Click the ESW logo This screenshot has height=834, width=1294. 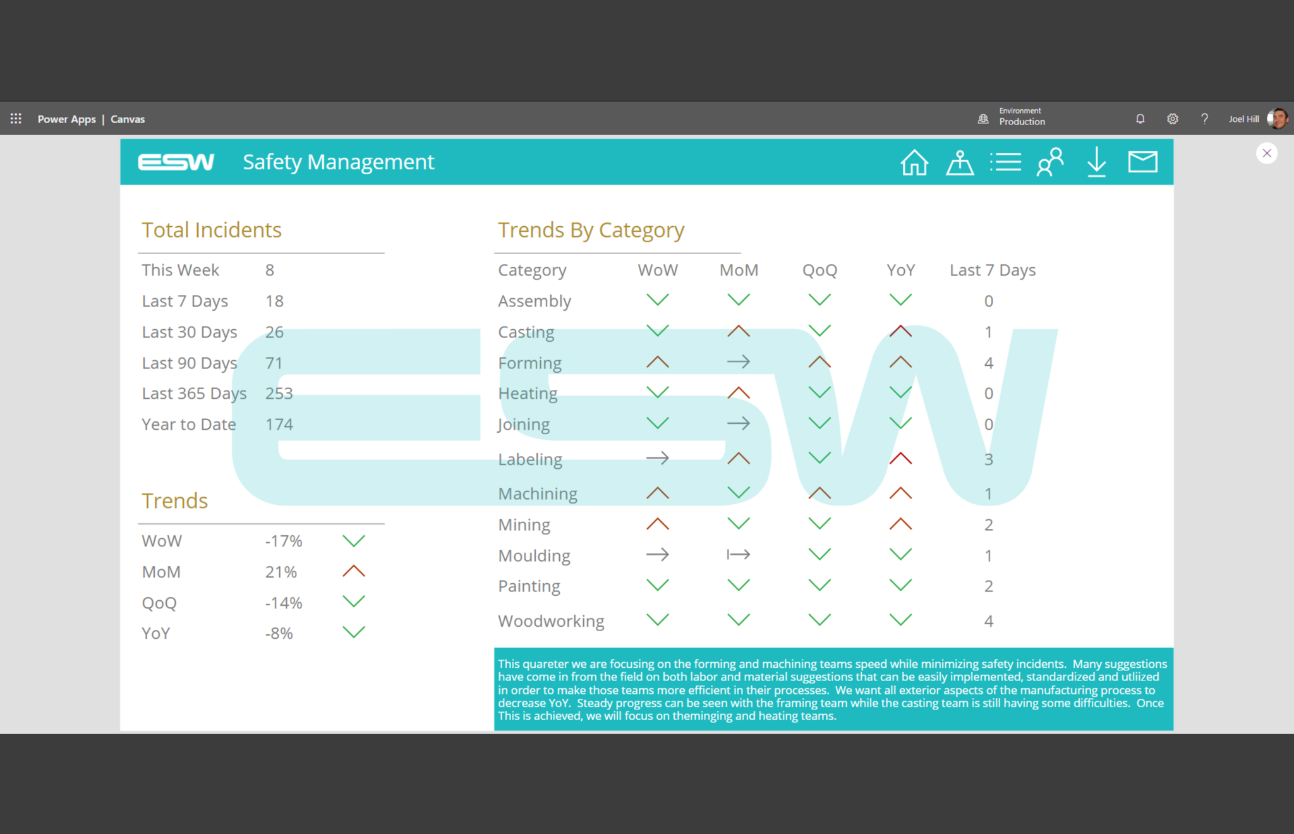pos(176,162)
